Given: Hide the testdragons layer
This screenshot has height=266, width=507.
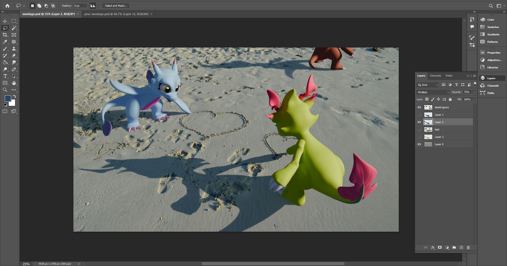Looking at the screenshot, I should point(419,107).
